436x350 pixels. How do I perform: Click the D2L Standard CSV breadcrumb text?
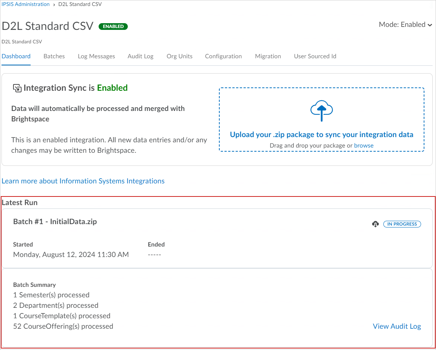point(80,4)
